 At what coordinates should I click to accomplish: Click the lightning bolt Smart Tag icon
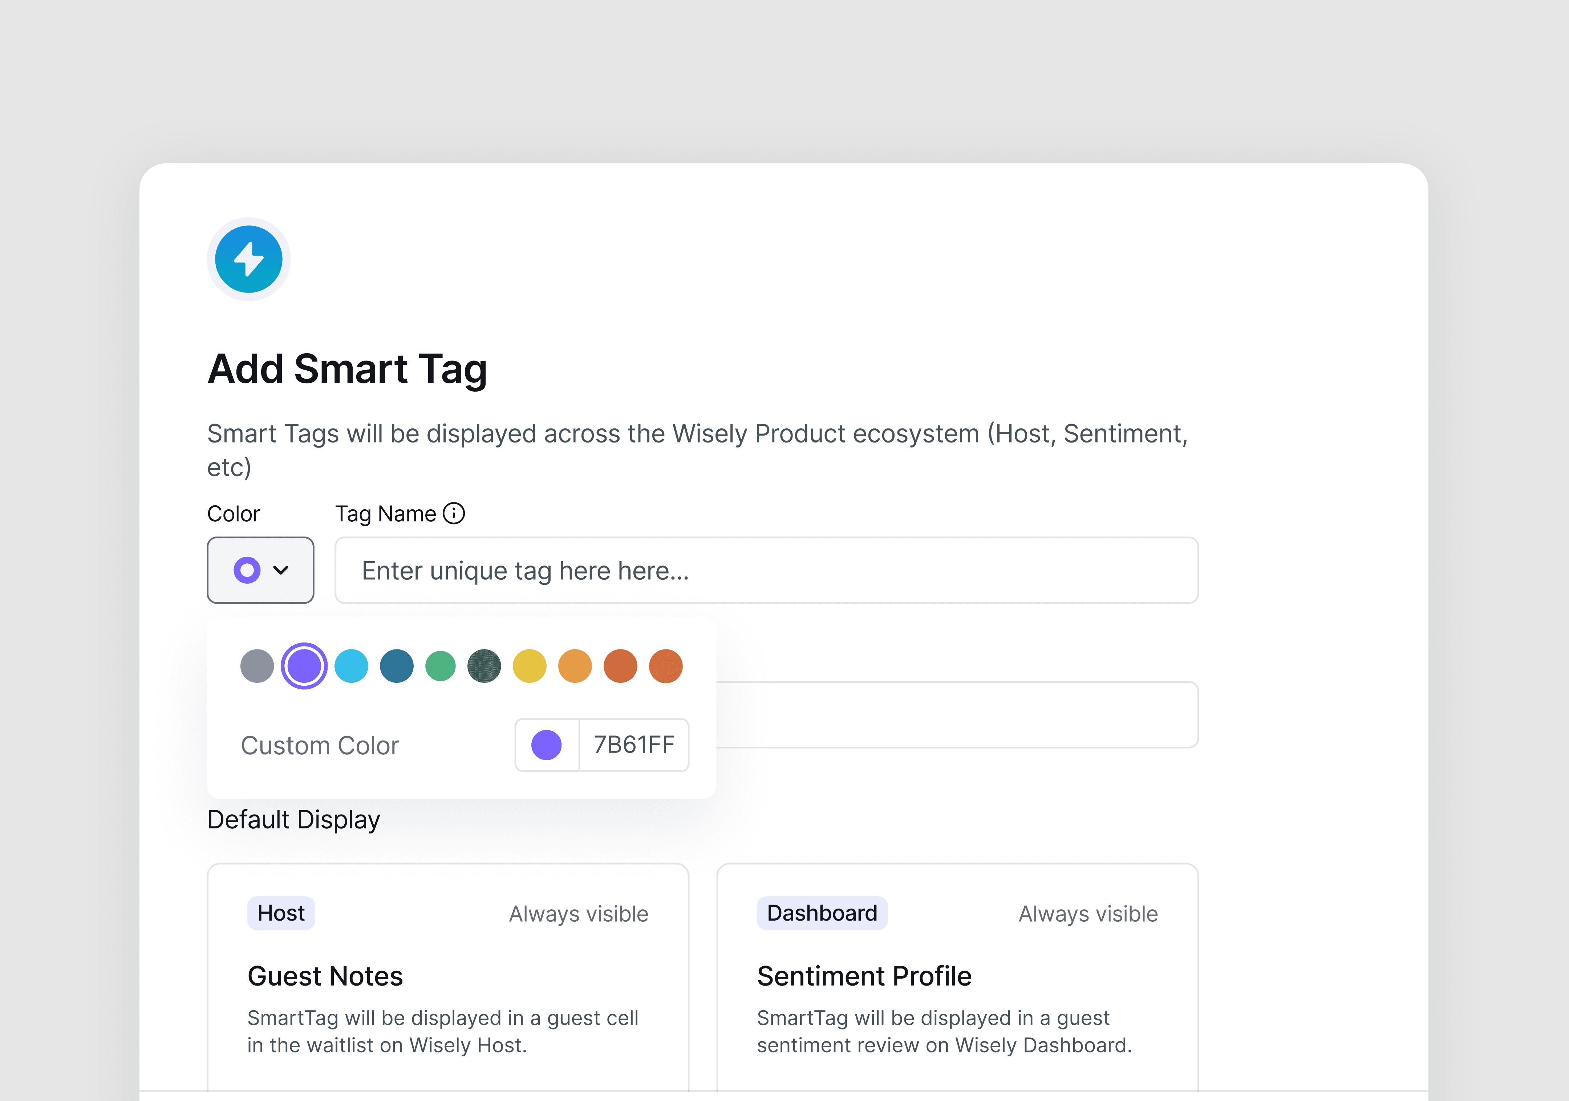(x=249, y=260)
